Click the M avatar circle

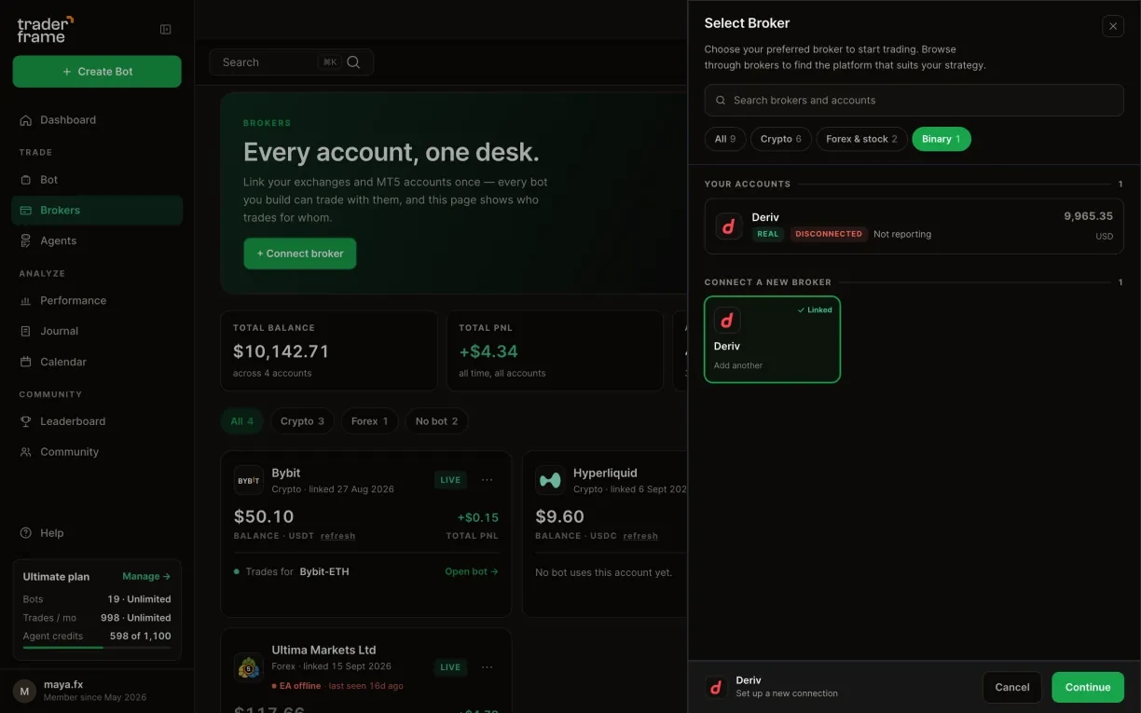click(24, 691)
